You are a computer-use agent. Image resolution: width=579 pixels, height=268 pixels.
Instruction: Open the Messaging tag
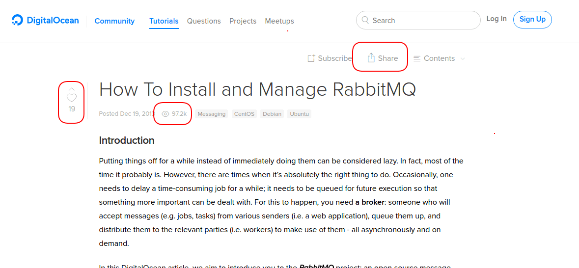[212, 114]
